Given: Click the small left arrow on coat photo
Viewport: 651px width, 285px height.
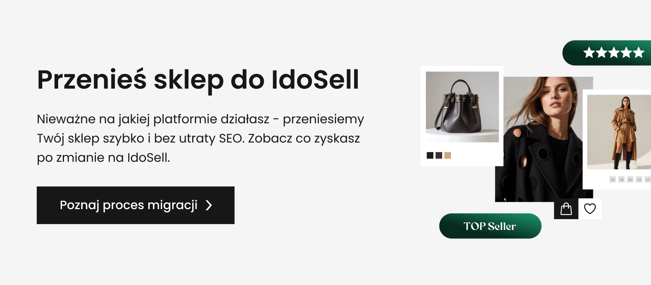Looking at the screenshot, I should point(505,199).
